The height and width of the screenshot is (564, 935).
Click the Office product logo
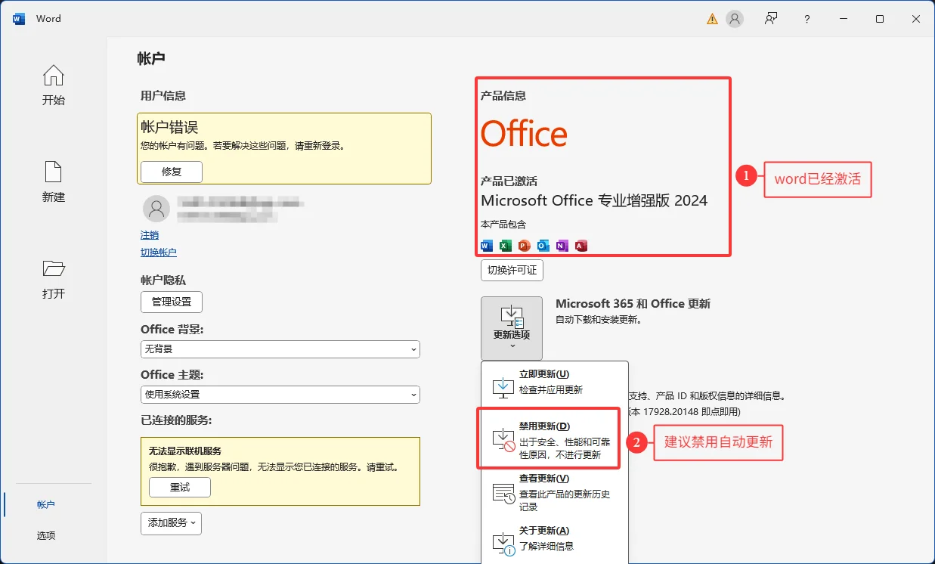click(x=524, y=135)
